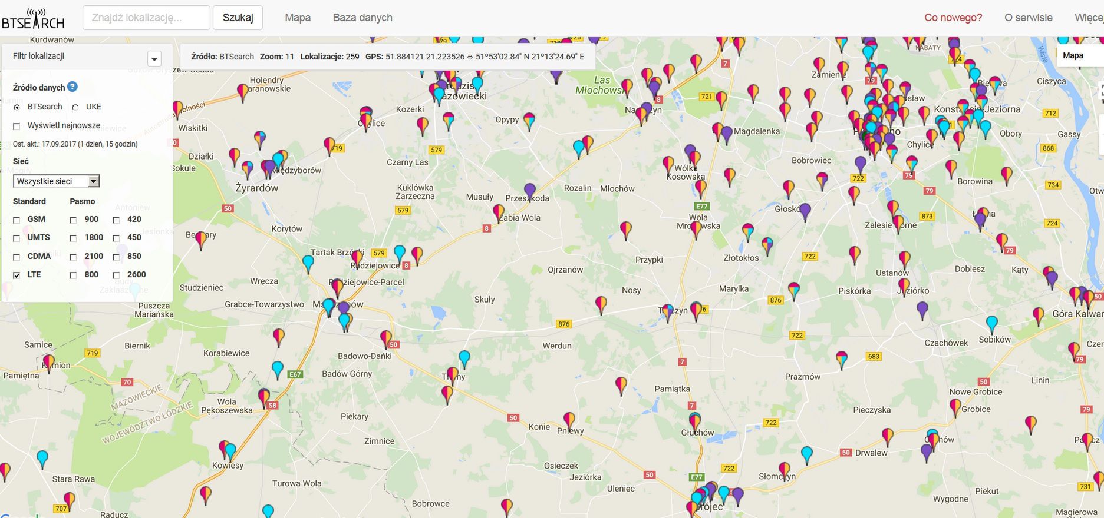The image size is (1104, 518).
Task: Click marker at Pniewy
Action: point(569,420)
